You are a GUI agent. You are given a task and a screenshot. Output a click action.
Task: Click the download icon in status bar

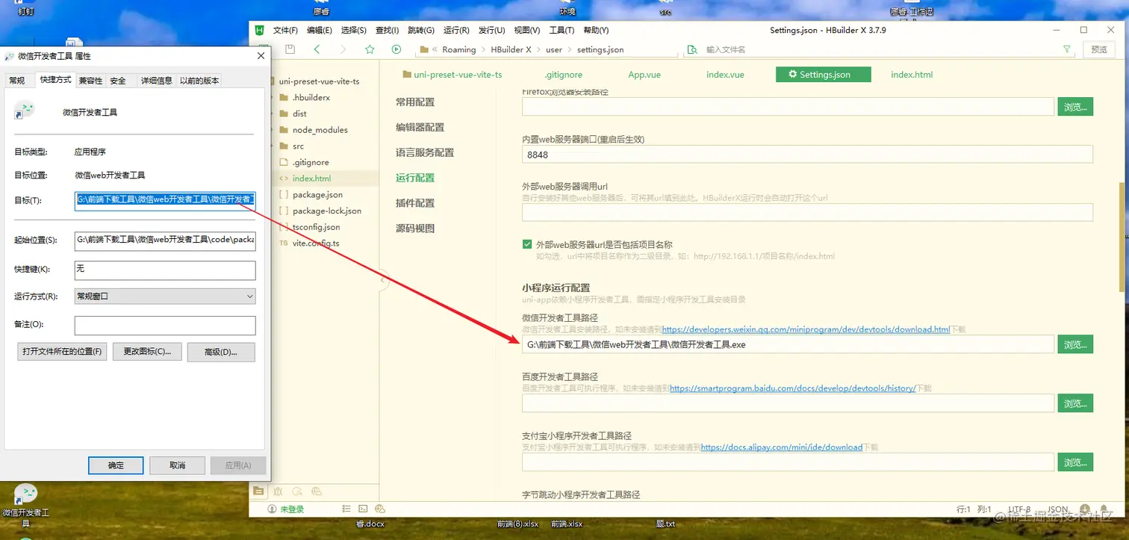click(1083, 509)
